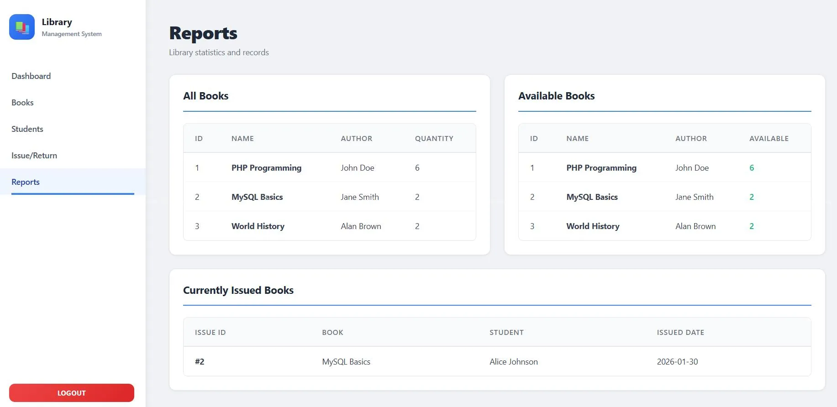Screen dimensions: 837x407
Task: Click the Quantity column header
Action: coord(434,139)
